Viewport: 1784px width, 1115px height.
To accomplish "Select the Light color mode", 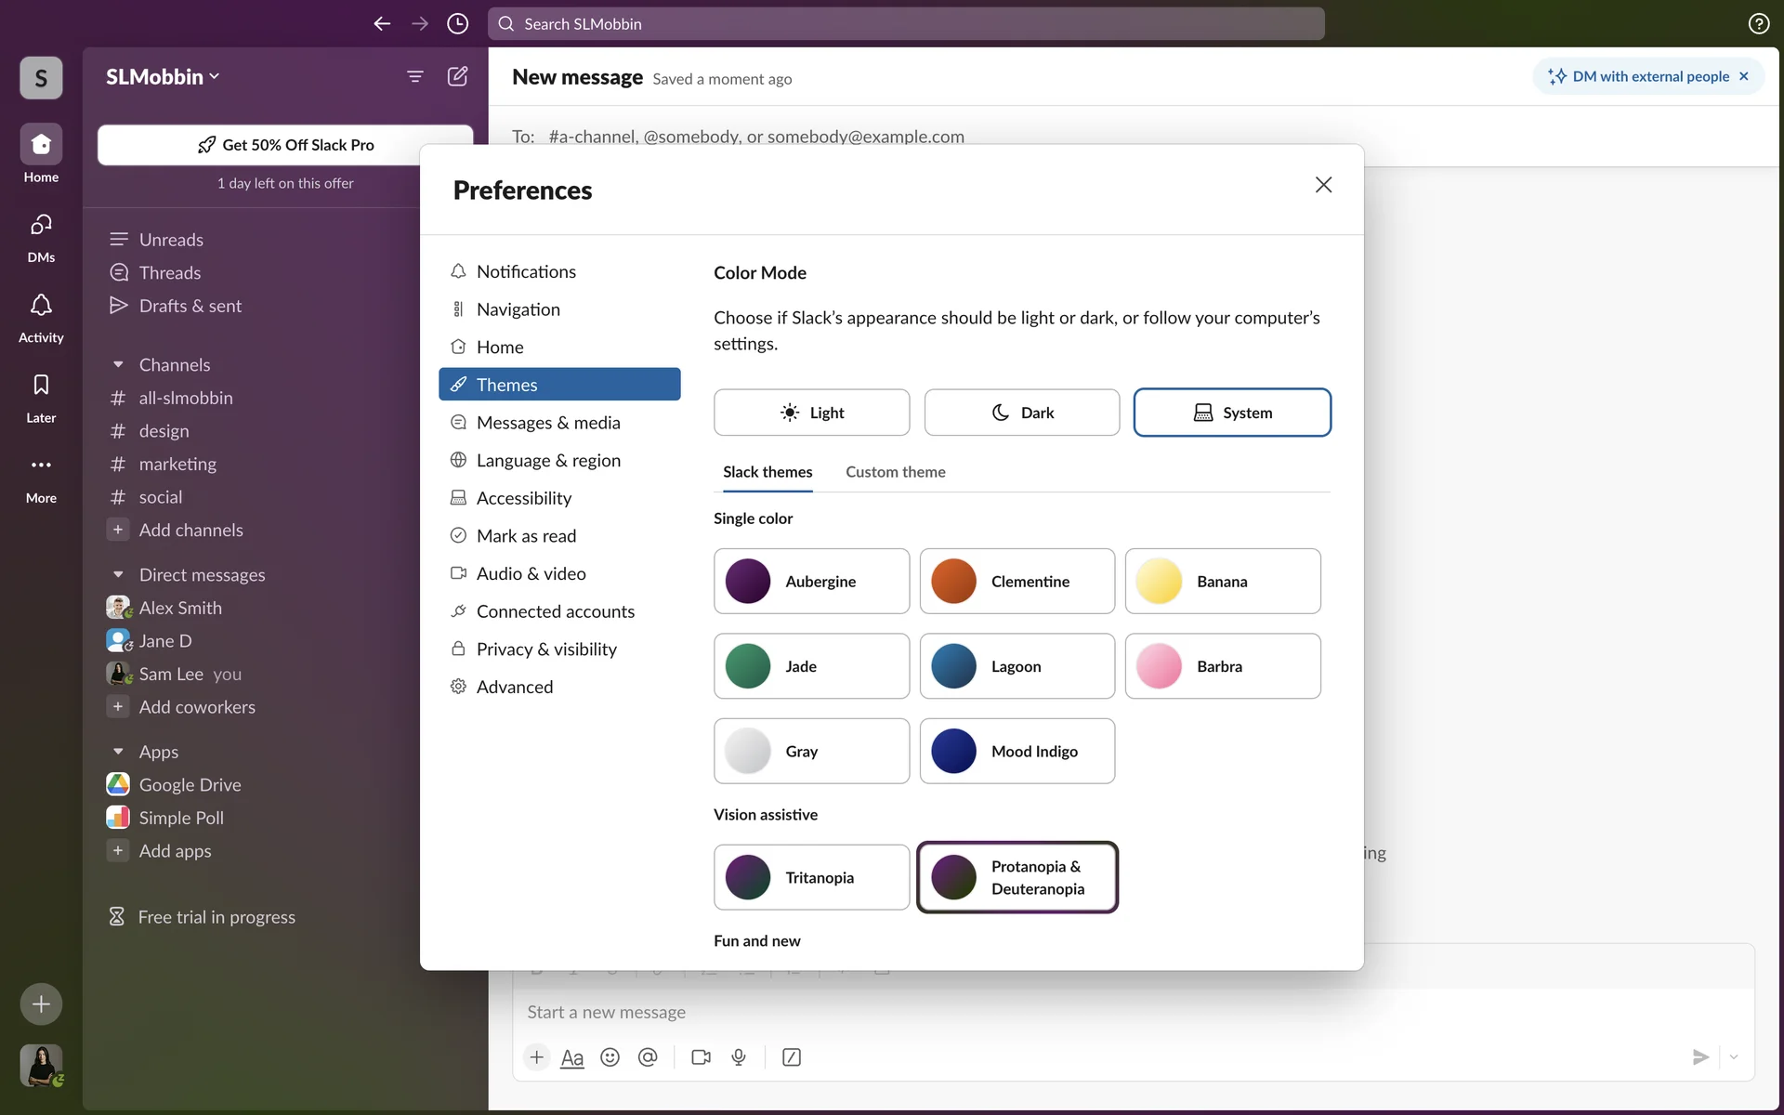I will pos(811,413).
